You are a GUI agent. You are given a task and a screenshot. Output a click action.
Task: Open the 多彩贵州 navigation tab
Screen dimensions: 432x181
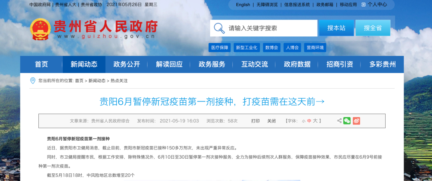(x=382, y=64)
